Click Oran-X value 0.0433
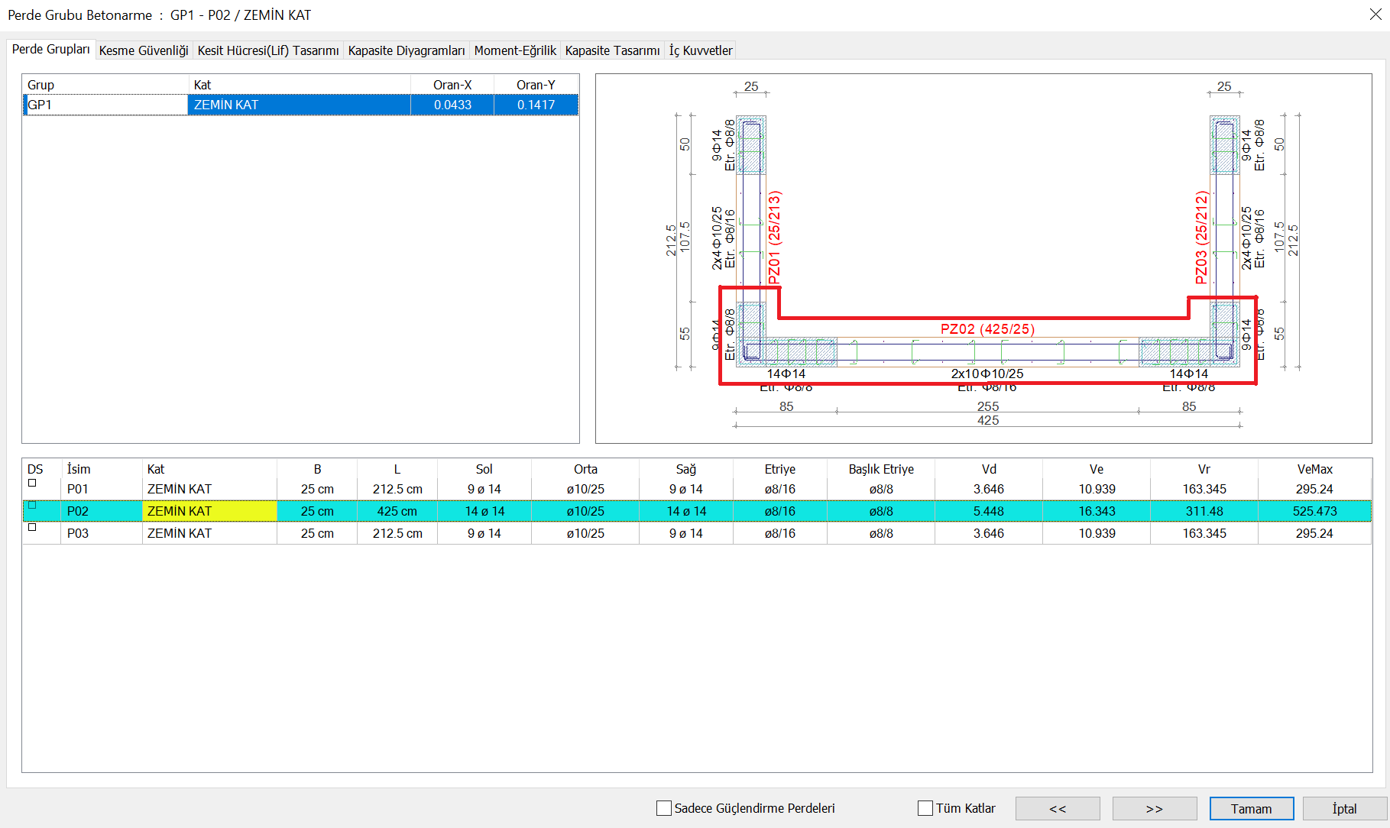Viewport: 1390px width, 828px height. click(452, 105)
